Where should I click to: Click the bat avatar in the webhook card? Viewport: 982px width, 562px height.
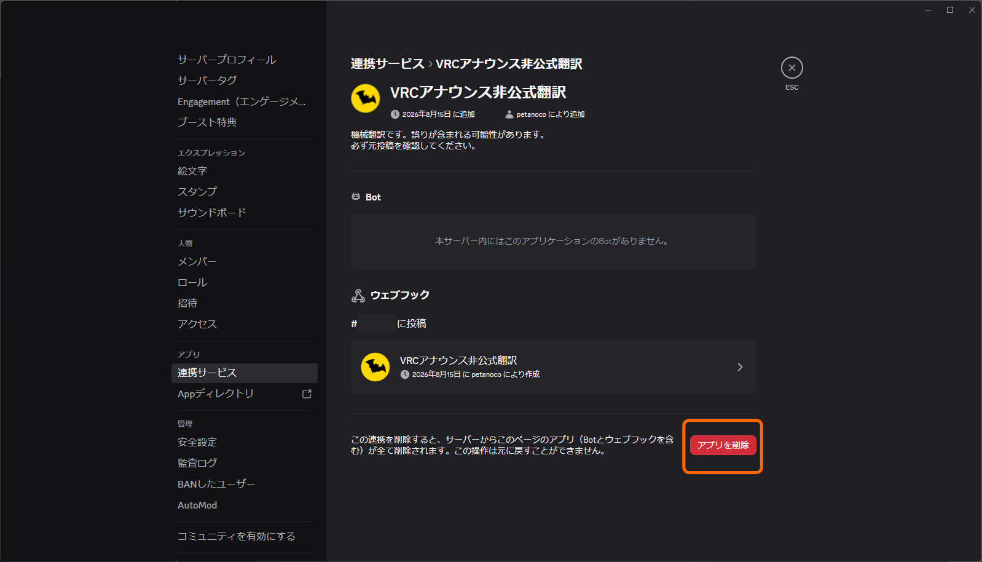[375, 367]
